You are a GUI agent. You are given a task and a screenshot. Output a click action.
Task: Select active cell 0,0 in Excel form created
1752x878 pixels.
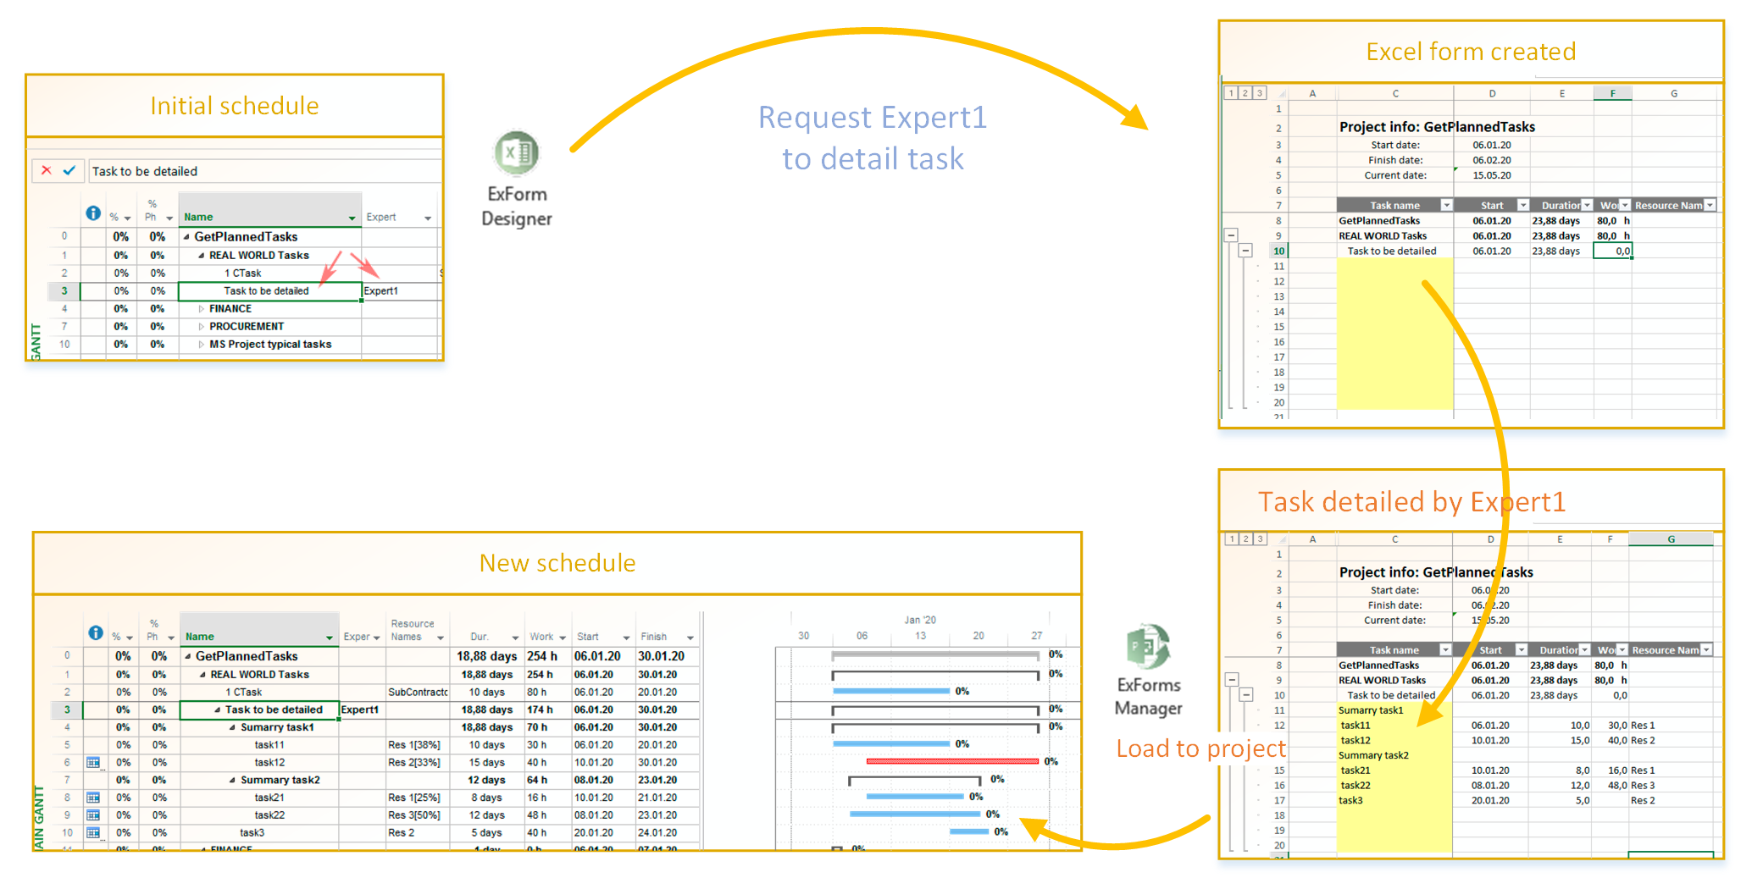click(x=1612, y=251)
